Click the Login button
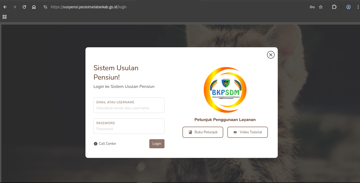360x183 pixels. coord(157,144)
